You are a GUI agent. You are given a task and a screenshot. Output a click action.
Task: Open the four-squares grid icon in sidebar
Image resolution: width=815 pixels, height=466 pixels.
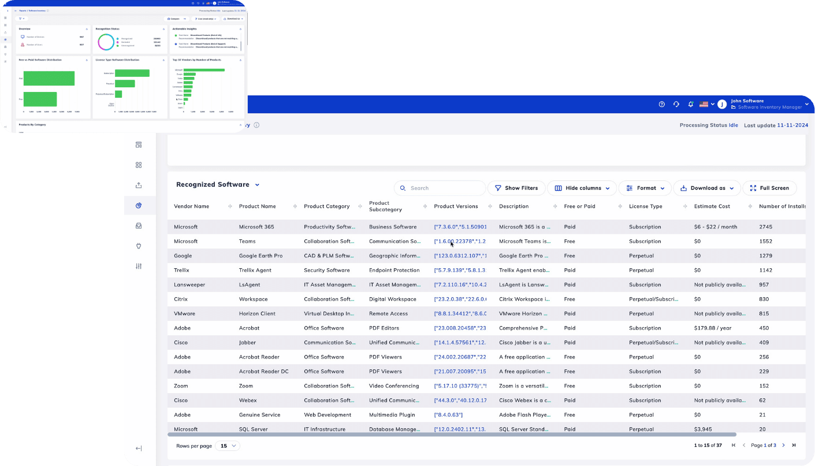(x=139, y=165)
